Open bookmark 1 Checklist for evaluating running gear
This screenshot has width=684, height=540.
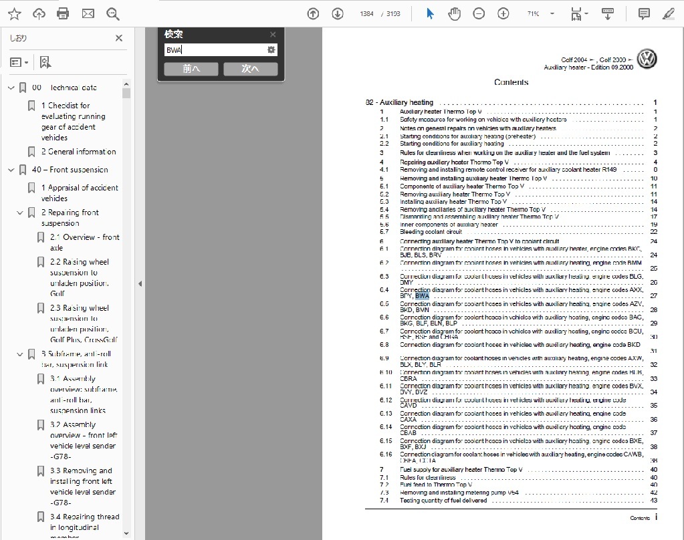(74, 121)
